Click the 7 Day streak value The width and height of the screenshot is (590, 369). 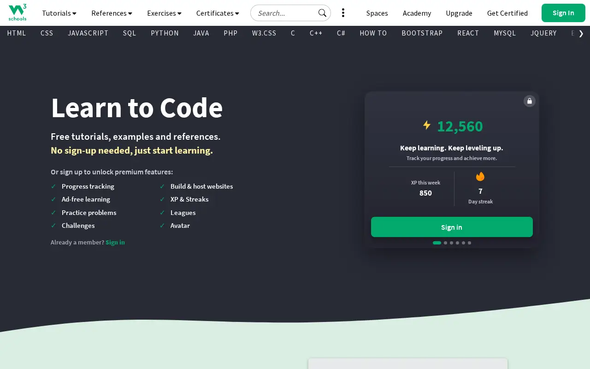[480, 191]
